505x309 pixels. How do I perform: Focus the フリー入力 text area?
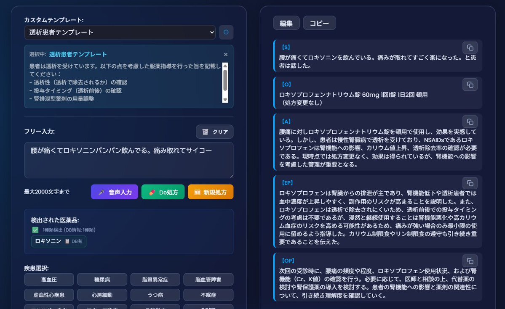(129, 160)
